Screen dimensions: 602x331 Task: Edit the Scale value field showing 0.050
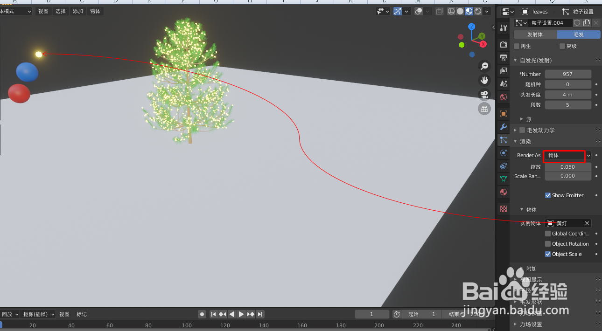(567, 166)
